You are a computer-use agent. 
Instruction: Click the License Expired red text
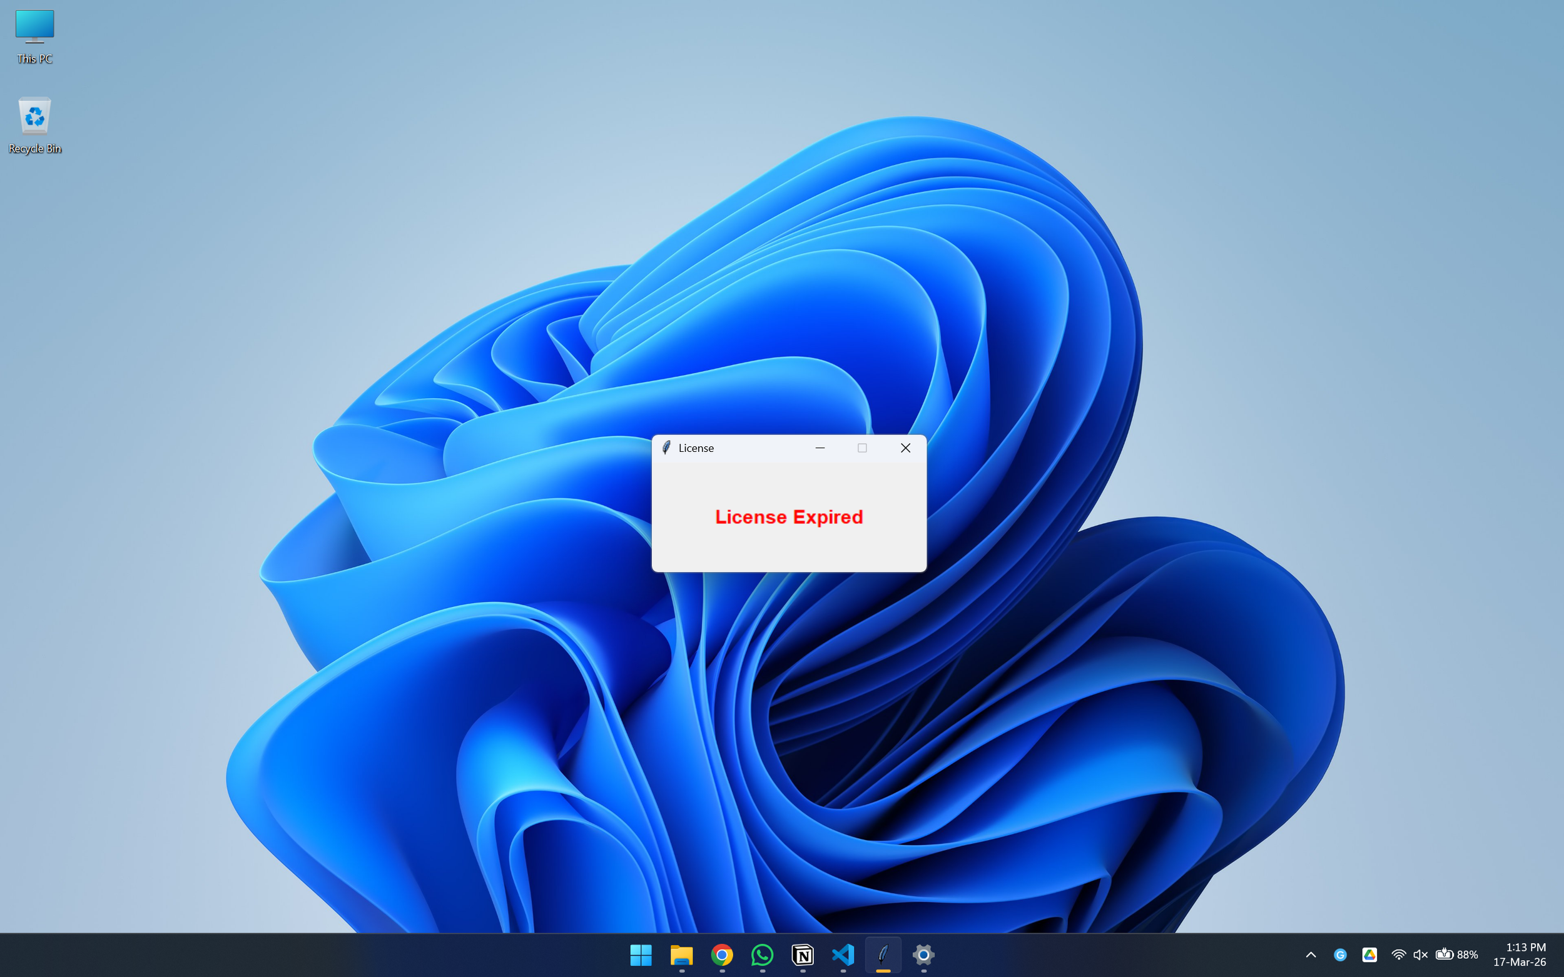pos(789,517)
